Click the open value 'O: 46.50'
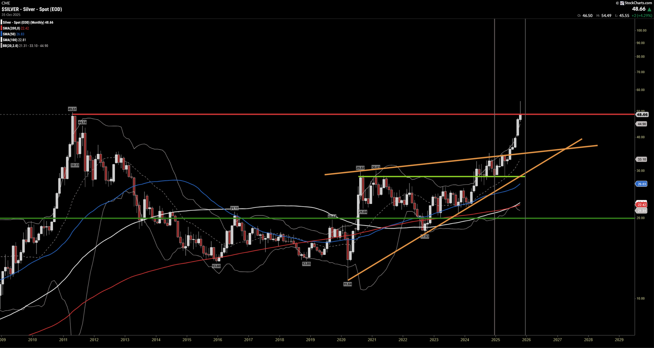This screenshot has height=348, width=654. (585, 16)
